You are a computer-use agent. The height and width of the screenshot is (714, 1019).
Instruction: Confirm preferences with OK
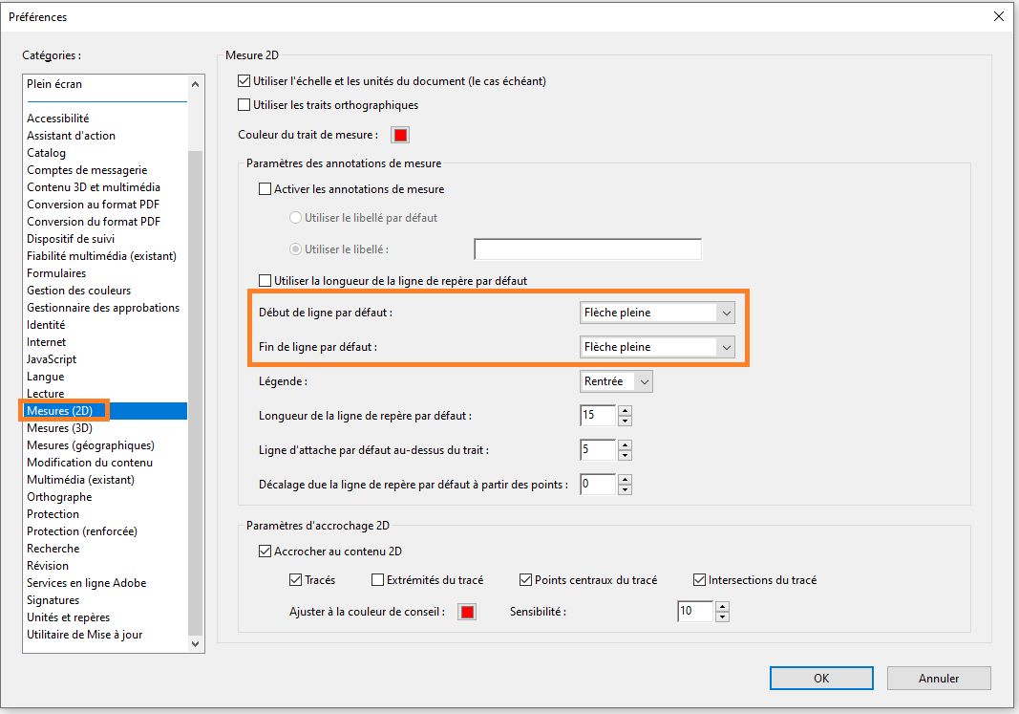click(x=820, y=678)
